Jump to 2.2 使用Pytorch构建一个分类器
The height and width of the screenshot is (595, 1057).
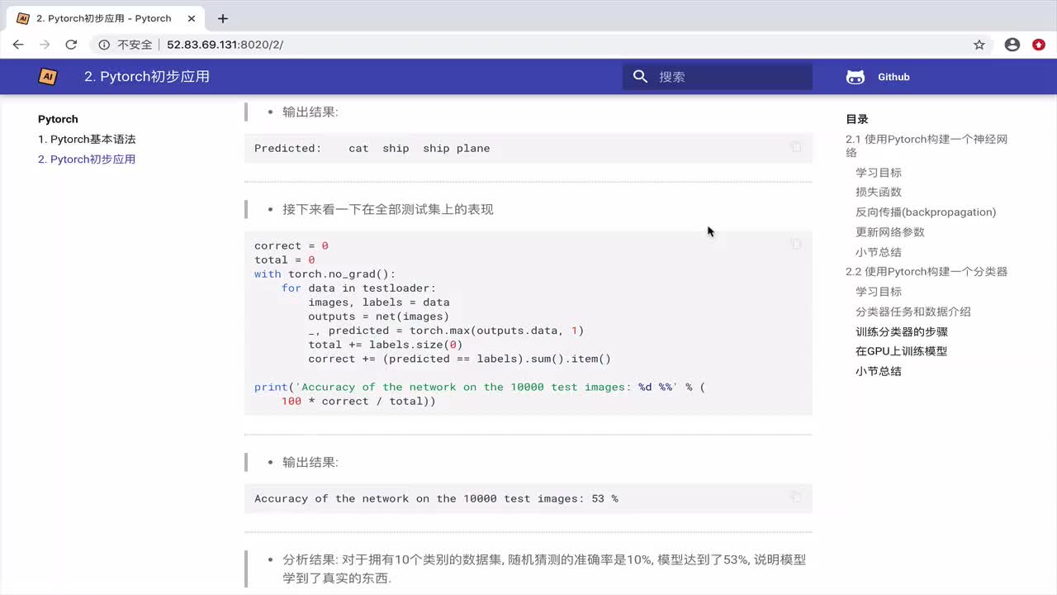(x=927, y=272)
